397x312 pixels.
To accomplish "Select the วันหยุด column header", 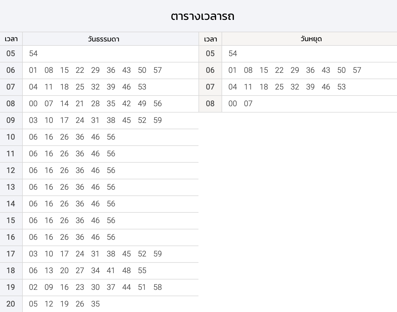I will pos(311,39).
